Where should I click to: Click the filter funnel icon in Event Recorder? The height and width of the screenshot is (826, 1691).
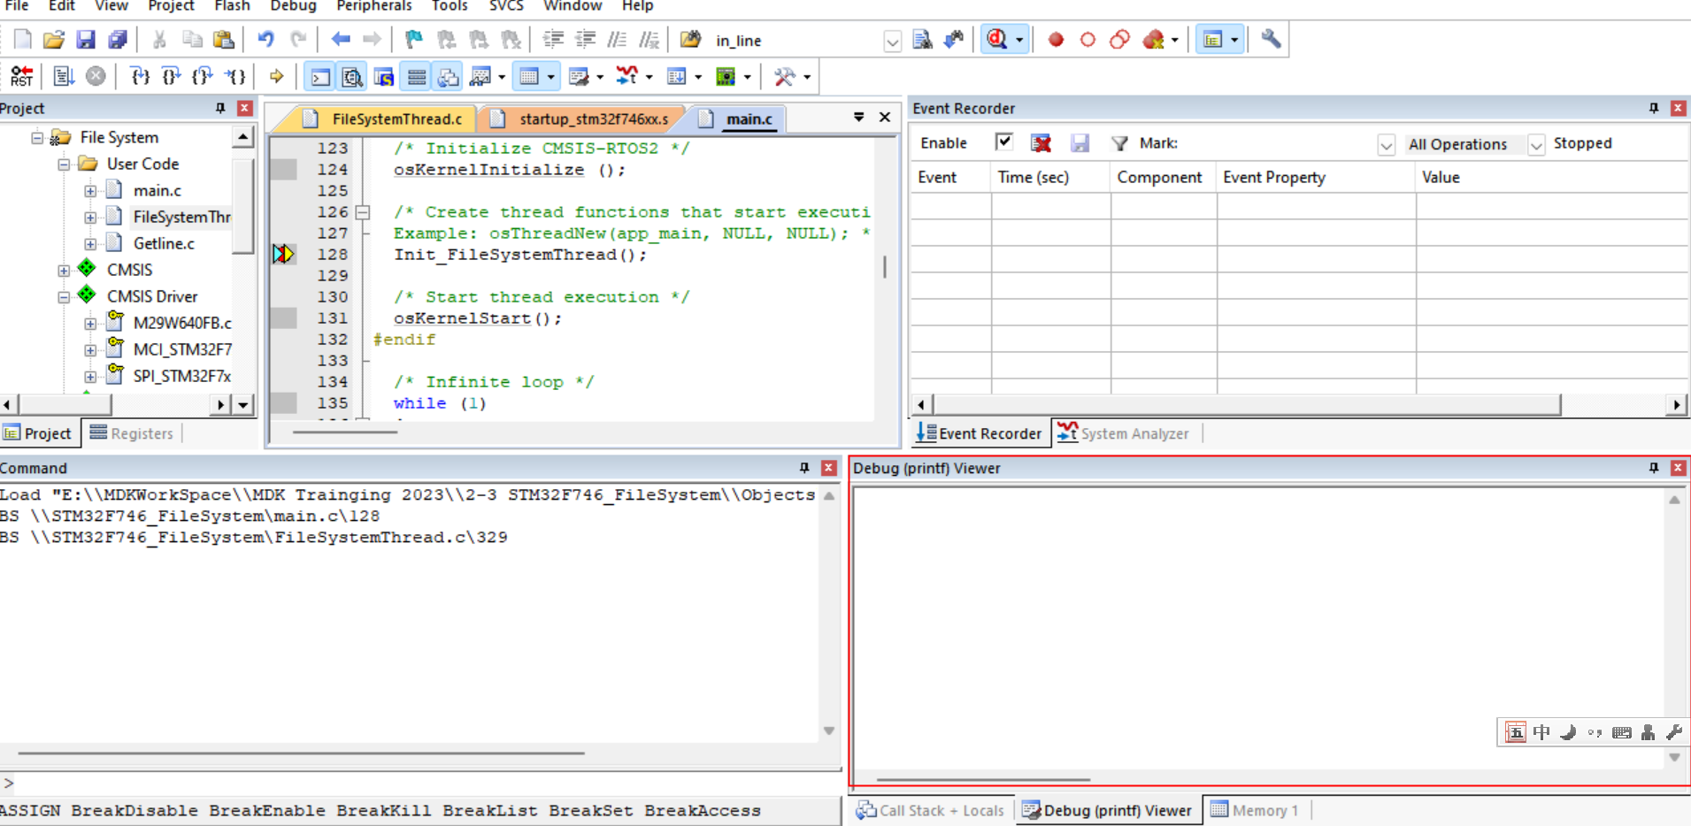click(x=1119, y=143)
